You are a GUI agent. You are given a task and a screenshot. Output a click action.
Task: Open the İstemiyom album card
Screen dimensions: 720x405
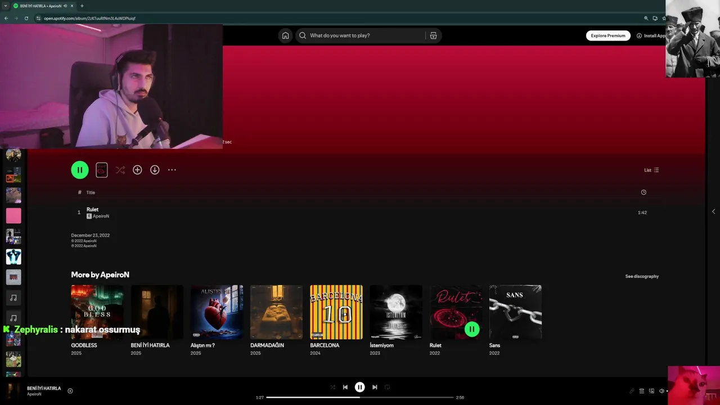(396, 320)
